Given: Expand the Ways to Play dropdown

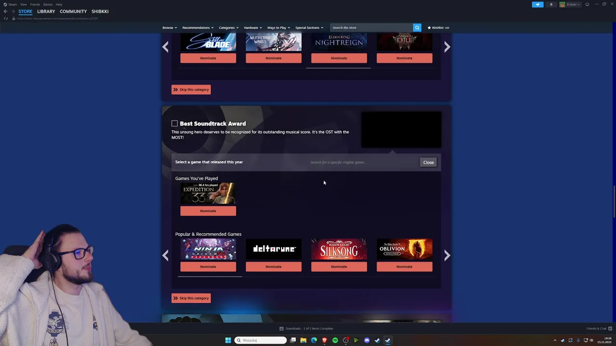Looking at the screenshot, I should pyautogui.click(x=279, y=27).
